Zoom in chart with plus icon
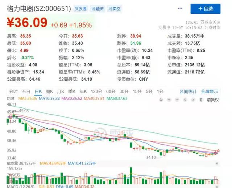The width and height of the screenshot is (232, 188). (x=169, y=100)
